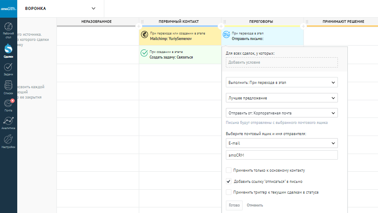The image size is (378, 213).
Task: Open Задачи from the sidebar
Action: [x=8, y=68]
